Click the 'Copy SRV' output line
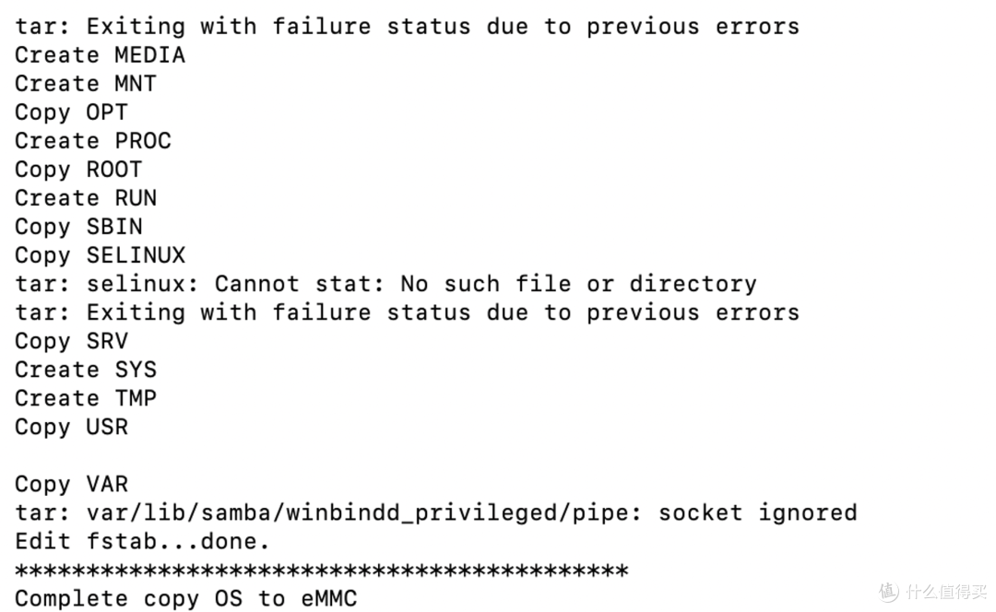This screenshot has width=996, height=612. click(x=71, y=342)
